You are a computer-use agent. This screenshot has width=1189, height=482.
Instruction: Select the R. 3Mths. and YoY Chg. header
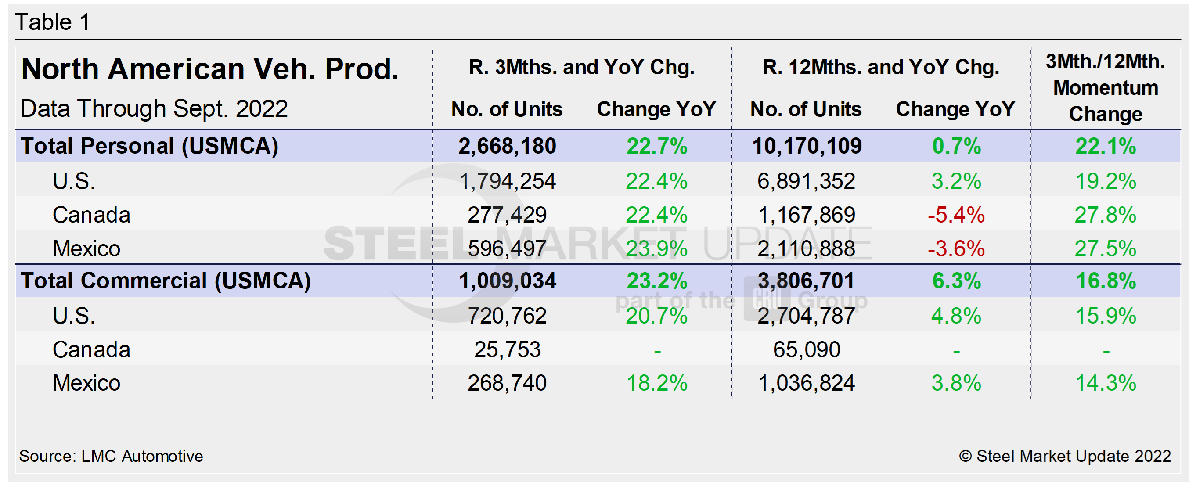click(582, 68)
